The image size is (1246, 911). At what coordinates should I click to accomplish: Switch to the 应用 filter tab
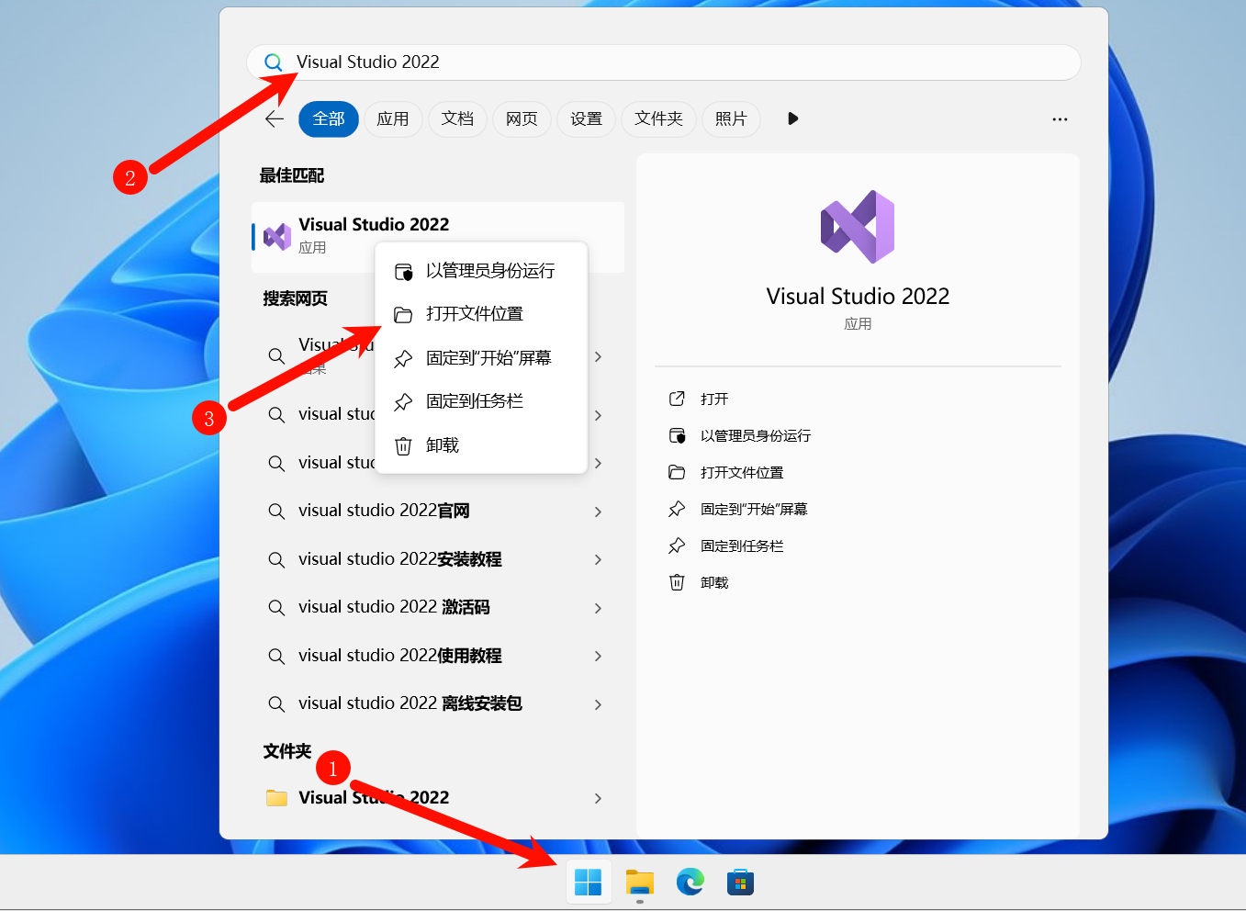pyautogui.click(x=393, y=118)
